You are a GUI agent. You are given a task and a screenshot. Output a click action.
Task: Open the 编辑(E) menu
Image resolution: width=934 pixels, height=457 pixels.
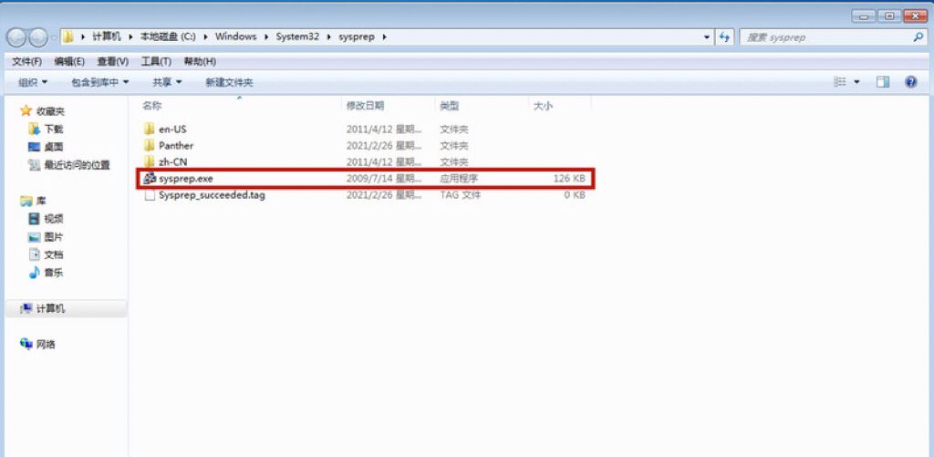69,61
